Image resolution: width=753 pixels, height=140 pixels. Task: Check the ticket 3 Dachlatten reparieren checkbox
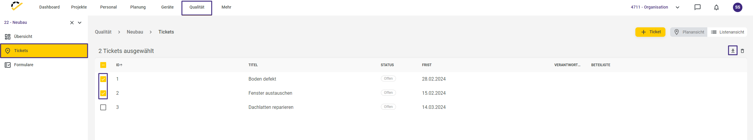pyautogui.click(x=103, y=107)
